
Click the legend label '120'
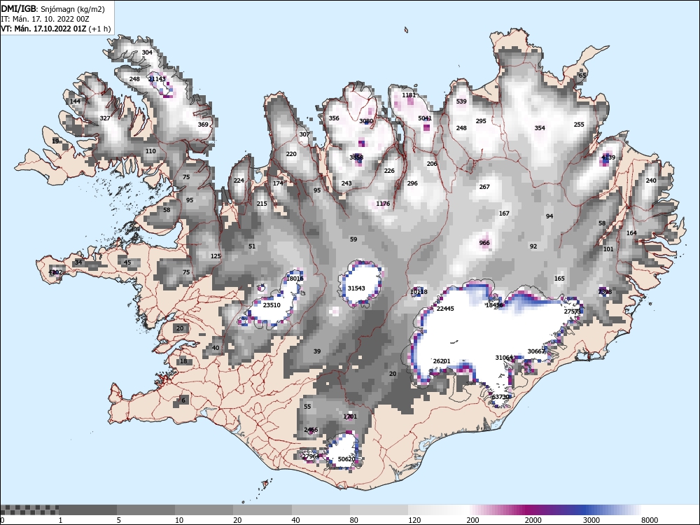pos(414,519)
